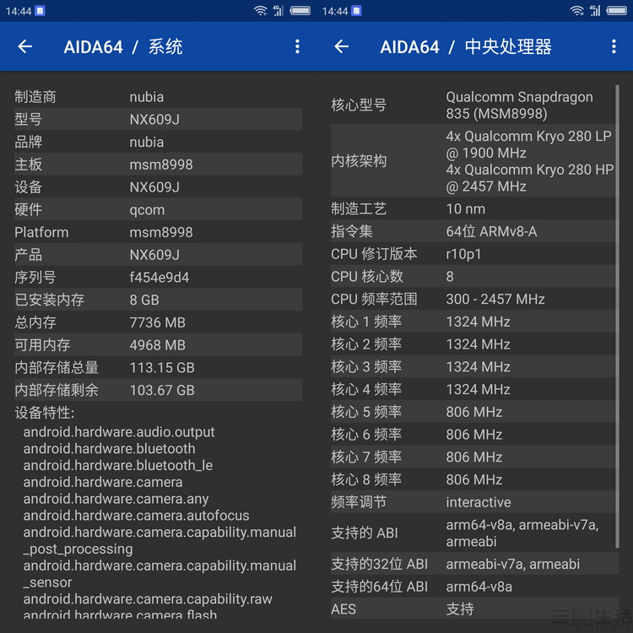Select 内部存储剩余 103.67 GB row
Viewport: 633px width, 633px height.
pyautogui.click(x=159, y=391)
